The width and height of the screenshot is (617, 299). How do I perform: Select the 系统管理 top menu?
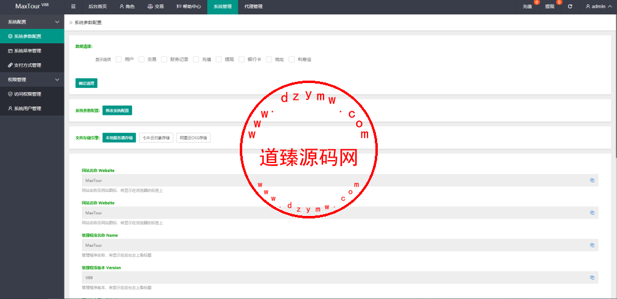coord(222,7)
